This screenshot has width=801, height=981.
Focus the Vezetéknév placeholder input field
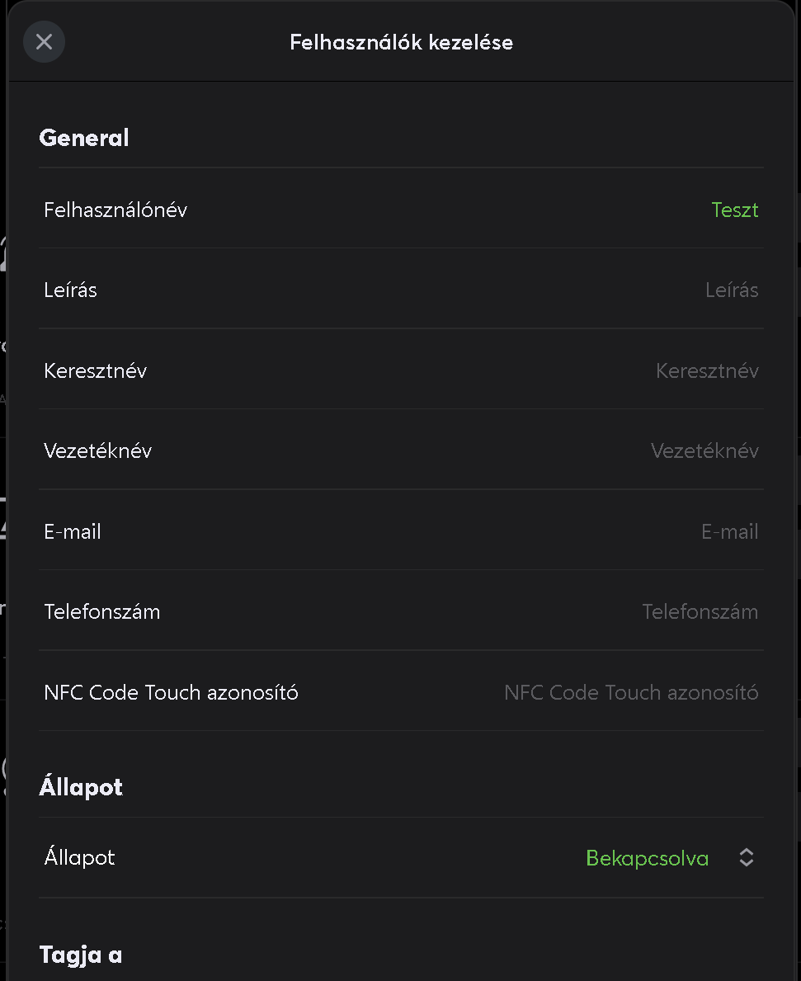pyautogui.click(x=704, y=451)
